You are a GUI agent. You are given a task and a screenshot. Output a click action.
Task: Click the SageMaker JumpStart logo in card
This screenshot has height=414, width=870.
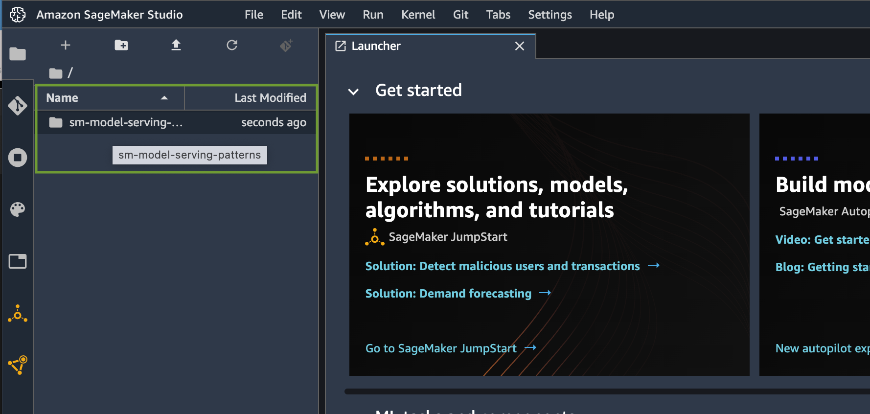click(375, 237)
